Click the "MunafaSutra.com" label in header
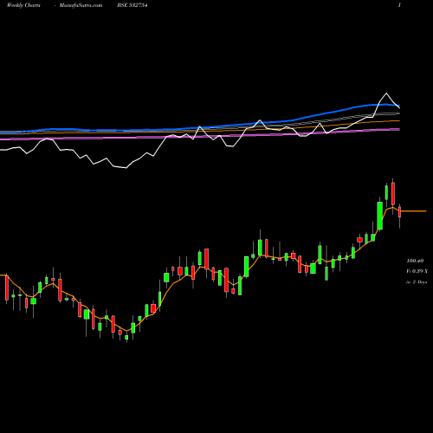433x433 pixels. click(81, 5)
